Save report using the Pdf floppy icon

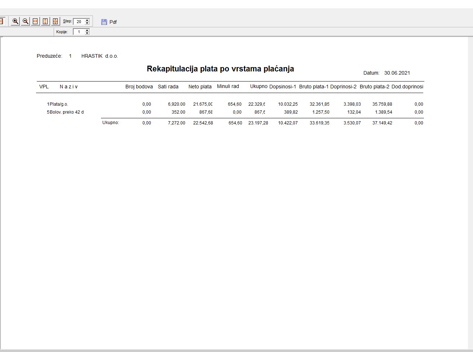pos(104,22)
